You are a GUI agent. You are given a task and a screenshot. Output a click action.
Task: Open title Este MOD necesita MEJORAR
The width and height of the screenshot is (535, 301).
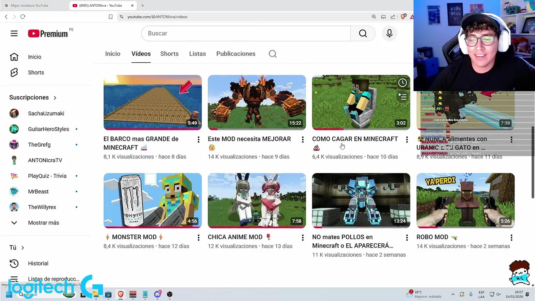point(249,143)
